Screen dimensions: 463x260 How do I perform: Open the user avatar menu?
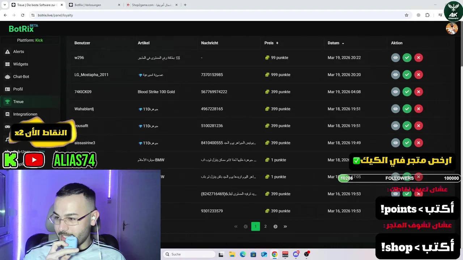tap(452, 29)
